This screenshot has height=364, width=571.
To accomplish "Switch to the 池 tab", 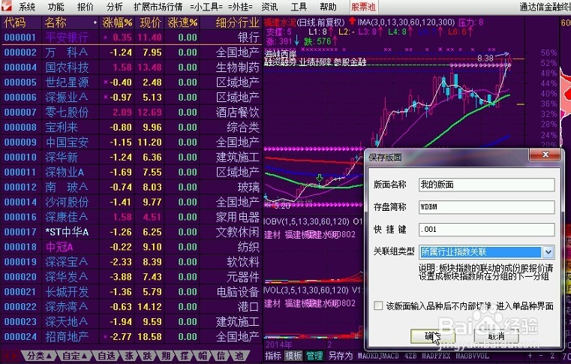I will coord(239,356).
